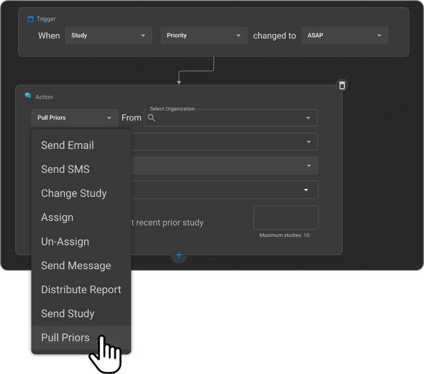Click the Maximum studies input box
This screenshot has width=424, height=374.
[286, 217]
